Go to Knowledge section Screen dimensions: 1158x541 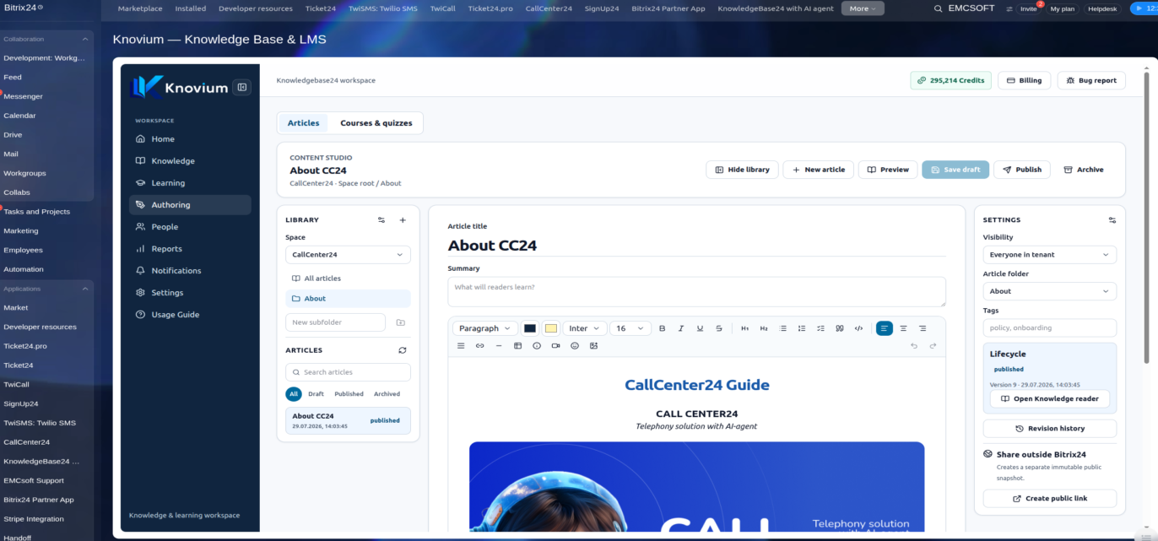point(190,161)
